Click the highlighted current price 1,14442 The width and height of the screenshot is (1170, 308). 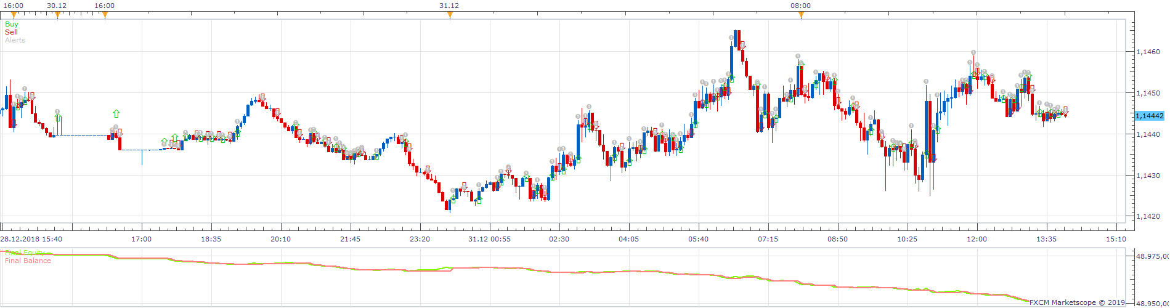tap(1149, 116)
